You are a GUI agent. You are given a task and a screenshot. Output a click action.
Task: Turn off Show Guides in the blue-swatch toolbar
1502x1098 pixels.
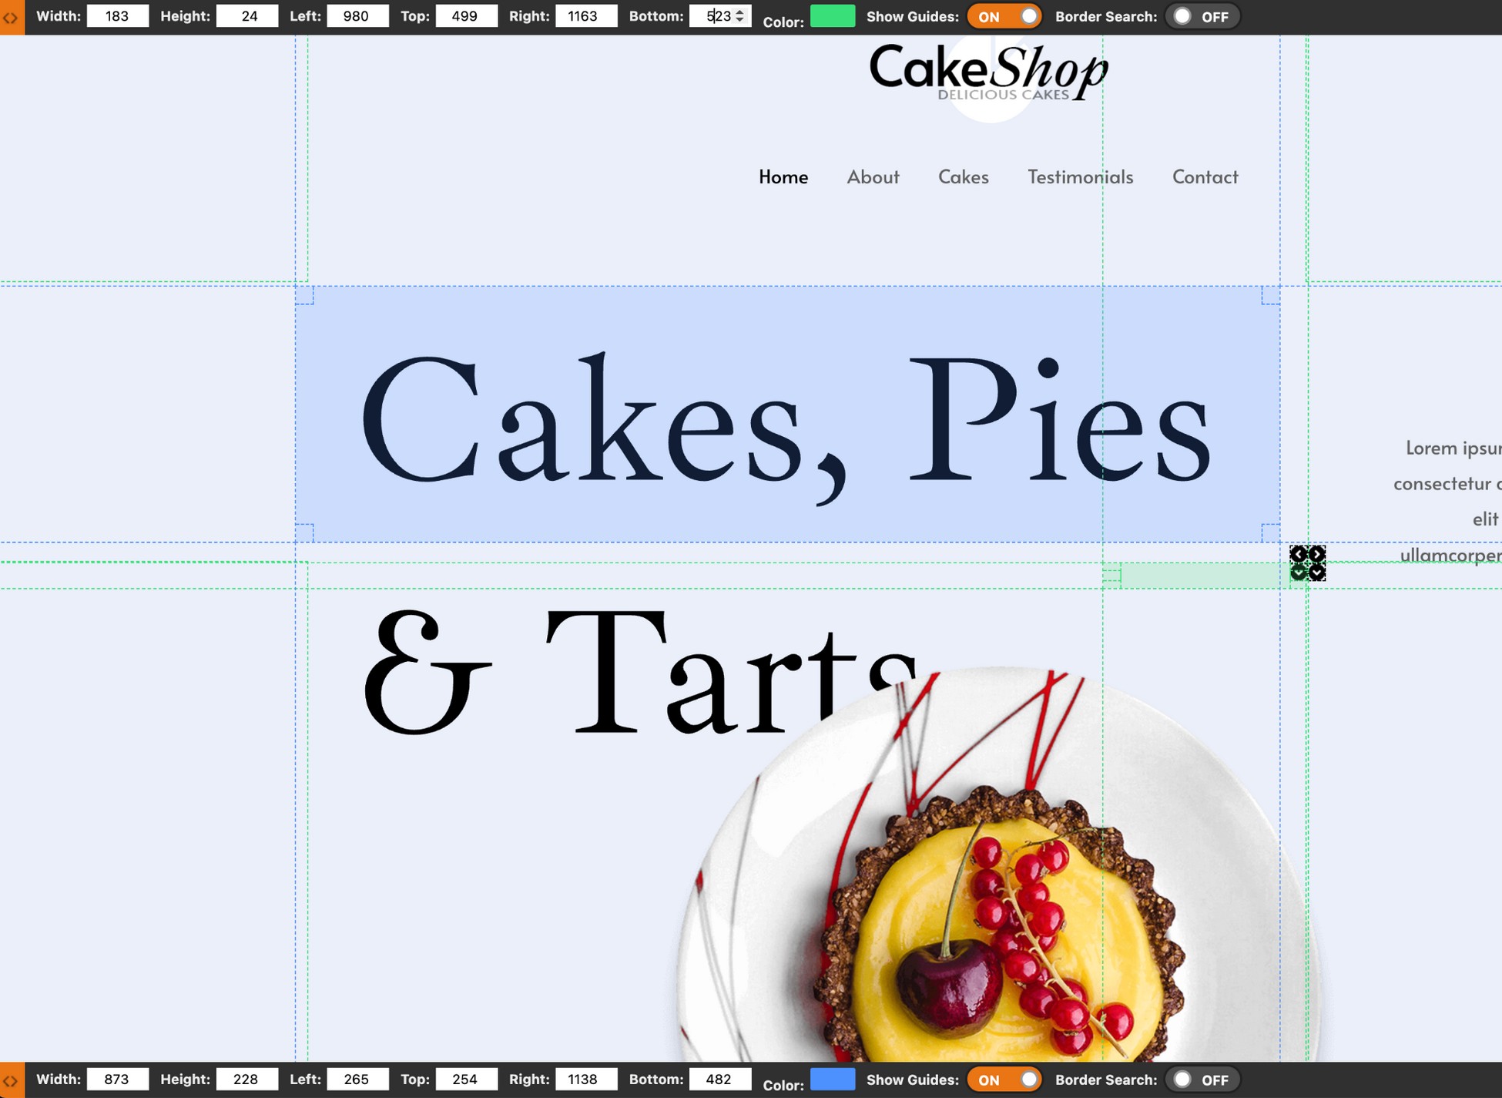click(x=1004, y=1080)
